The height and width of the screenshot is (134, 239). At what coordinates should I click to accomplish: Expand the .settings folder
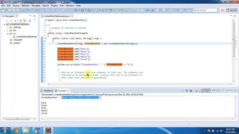point(7,27)
